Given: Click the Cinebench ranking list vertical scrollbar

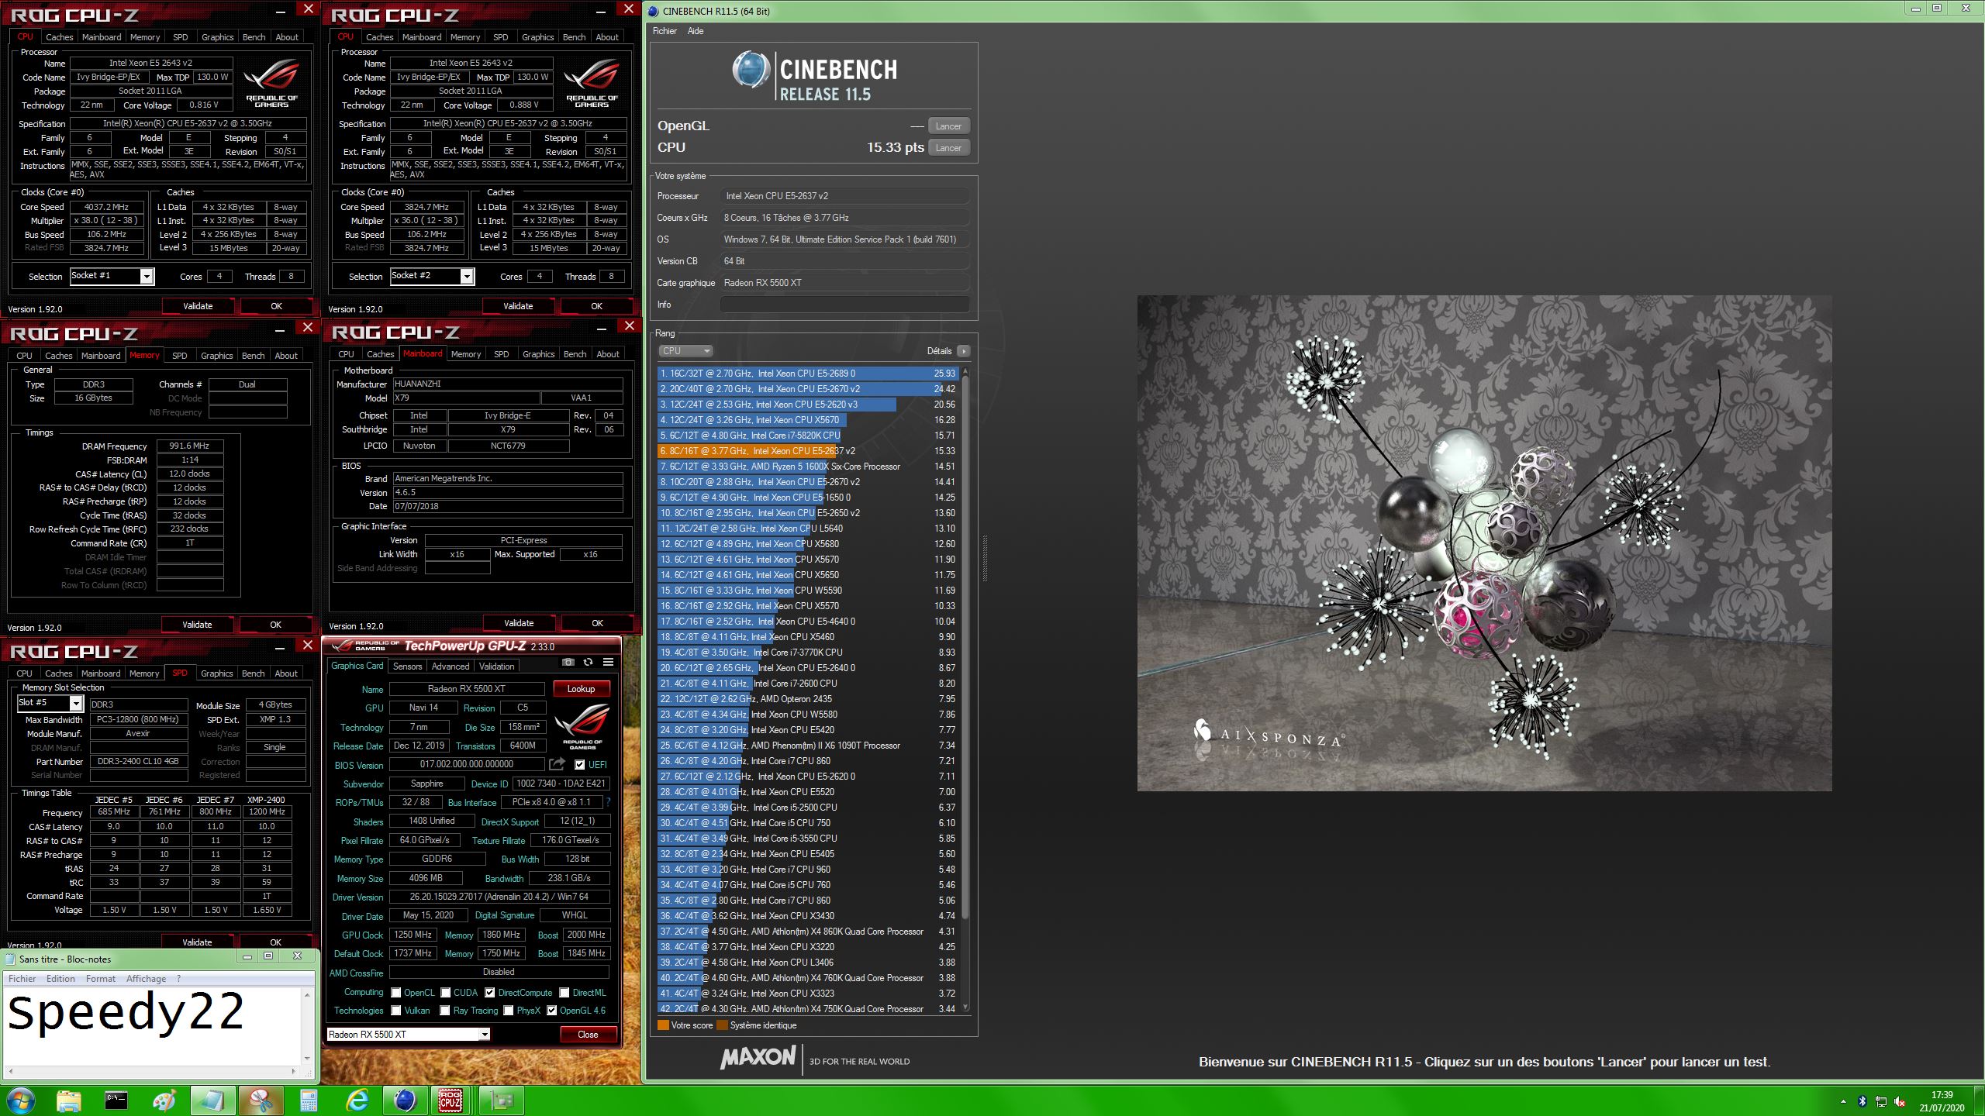Looking at the screenshot, I should click(965, 690).
